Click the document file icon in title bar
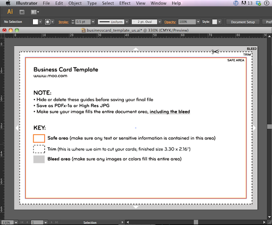This screenshot has height=225, width=272. pos(83,30)
